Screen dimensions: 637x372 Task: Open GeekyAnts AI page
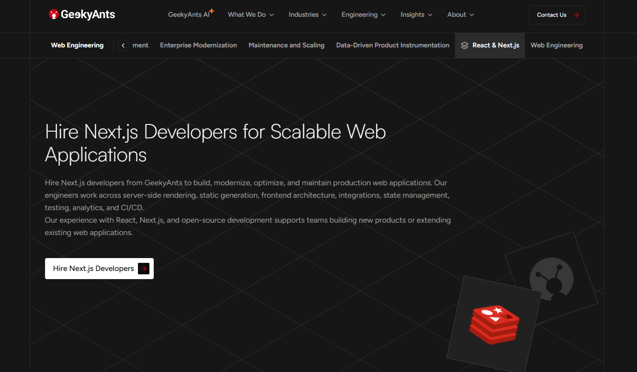click(x=189, y=15)
